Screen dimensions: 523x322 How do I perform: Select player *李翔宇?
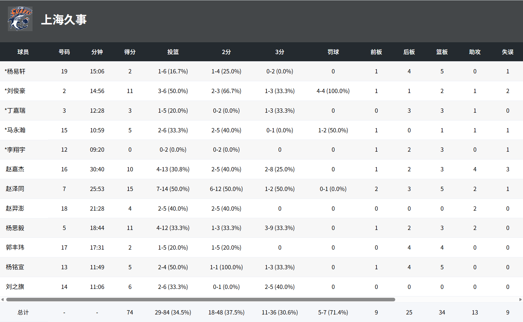[x=15, y=150]
